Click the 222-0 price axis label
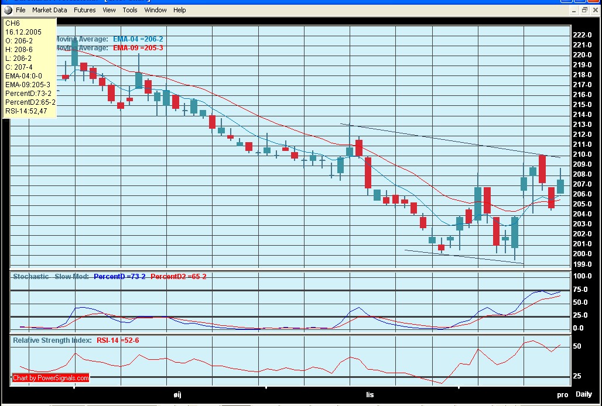This screenshot has height=406, width=602. (582, 35)
